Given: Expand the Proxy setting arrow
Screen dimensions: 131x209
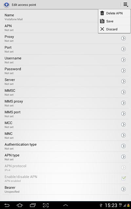Looking at the screenshot, I should coord(123,38).
